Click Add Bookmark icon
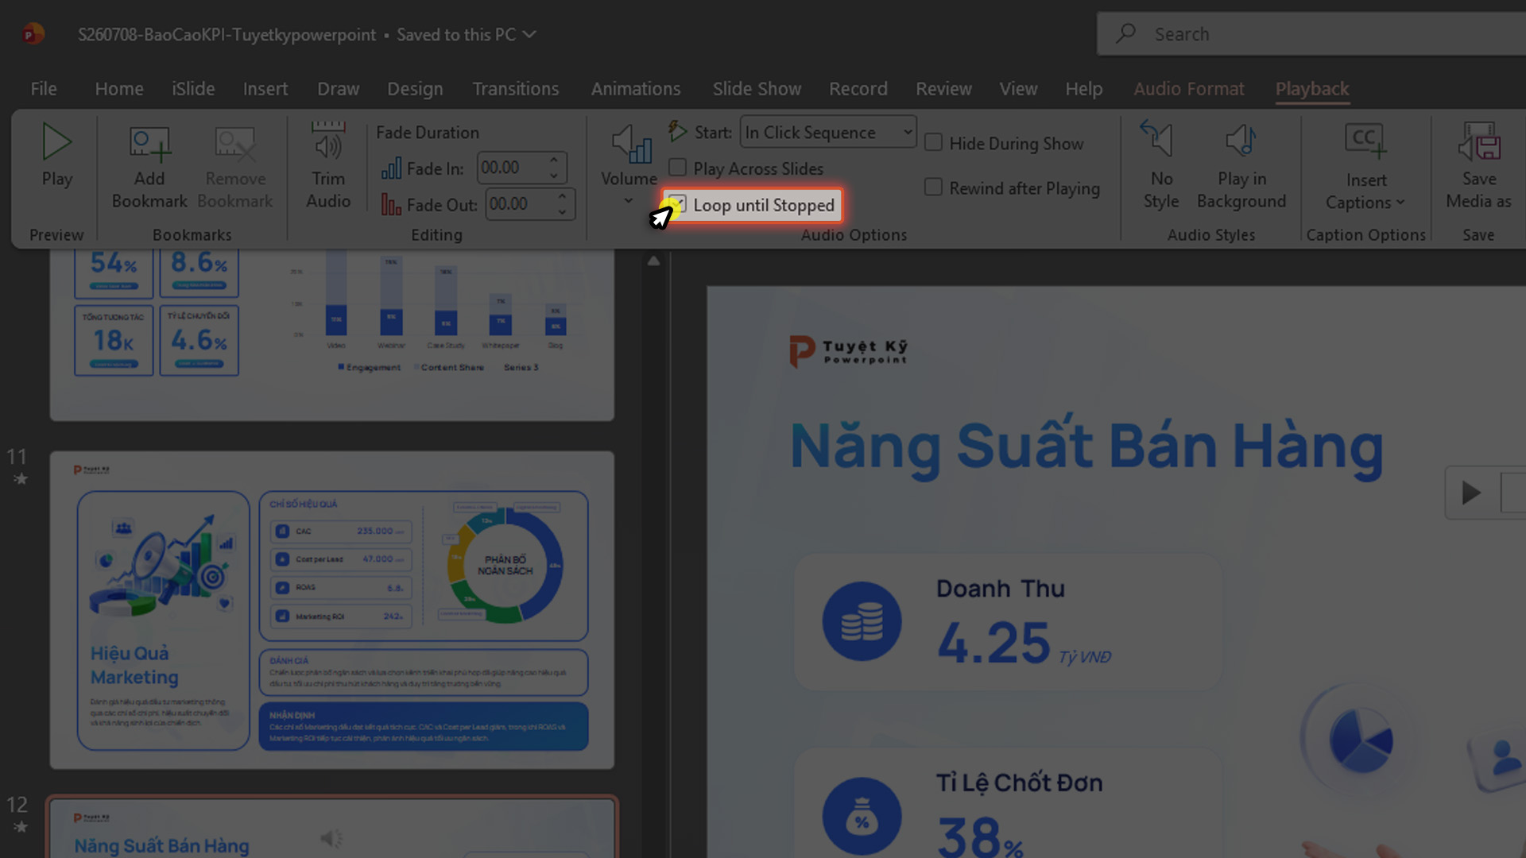Viewport: 1526px width, 858px height. [149, 145]
